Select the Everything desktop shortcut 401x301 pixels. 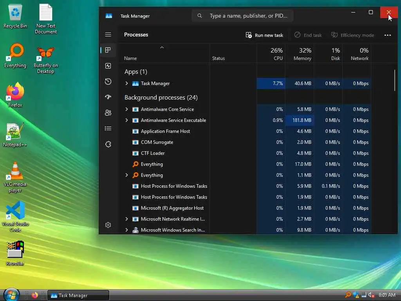(15, 56)
